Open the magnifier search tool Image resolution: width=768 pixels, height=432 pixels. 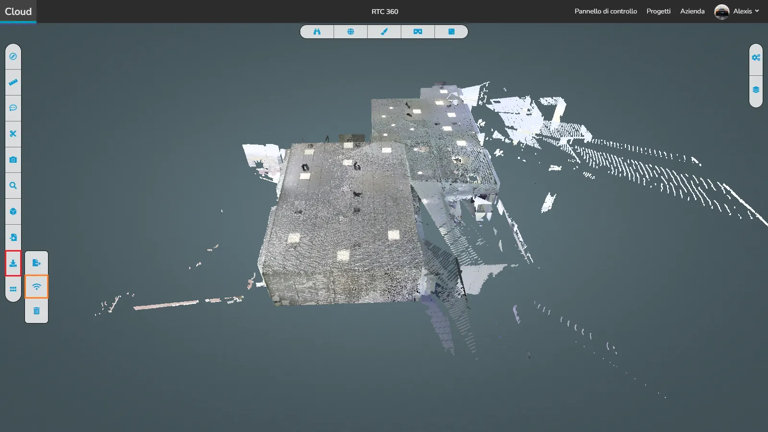13,186
